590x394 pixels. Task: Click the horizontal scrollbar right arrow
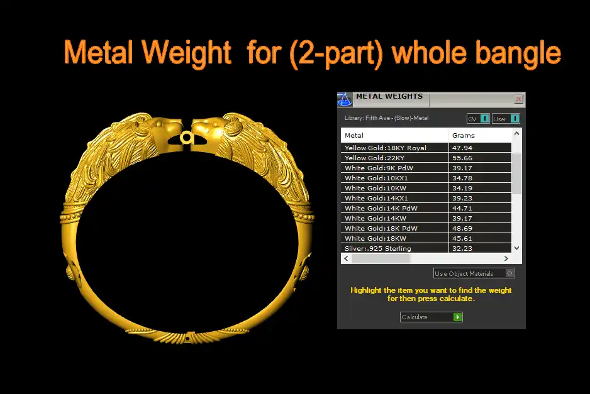point(506,259)
